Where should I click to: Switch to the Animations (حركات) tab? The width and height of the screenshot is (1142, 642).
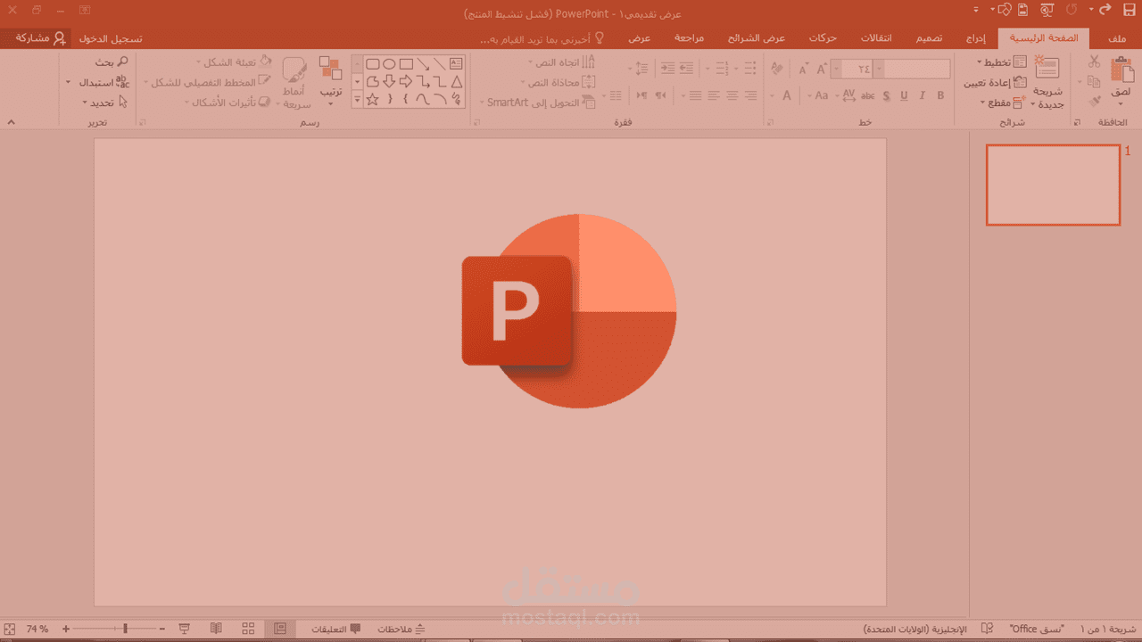pyautogui.click(x=822, y=38)
